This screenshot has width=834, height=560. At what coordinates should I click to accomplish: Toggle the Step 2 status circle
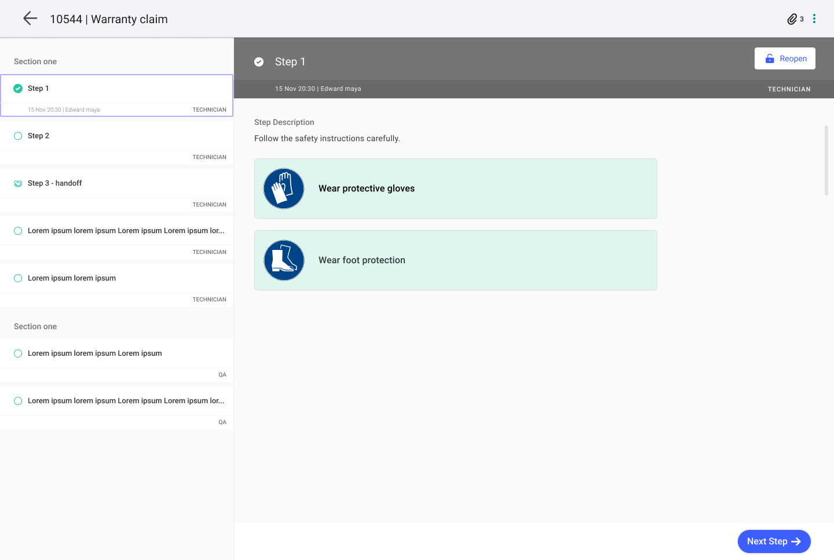18,136
